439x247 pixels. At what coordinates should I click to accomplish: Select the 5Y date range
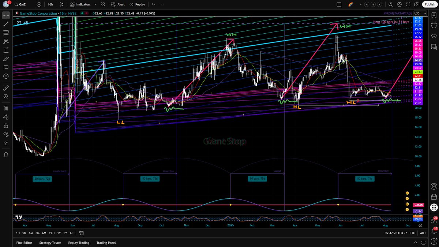[65, 233]
